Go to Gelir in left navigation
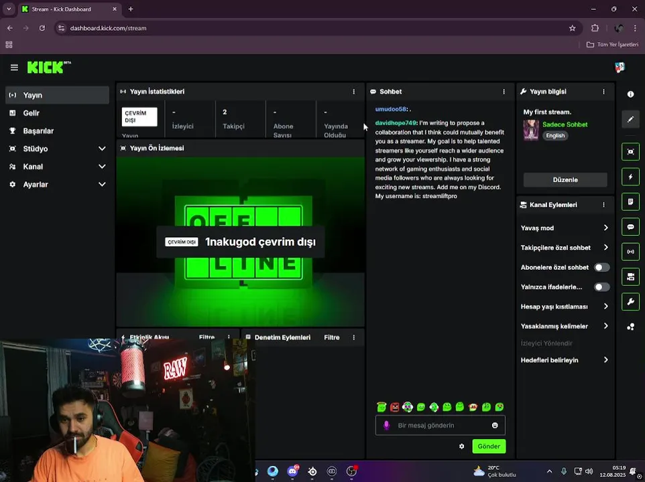 (x=57, y=113)
